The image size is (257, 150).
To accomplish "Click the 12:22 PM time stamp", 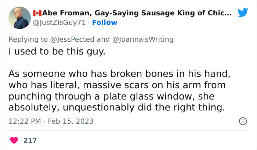I will coord(24,121).
